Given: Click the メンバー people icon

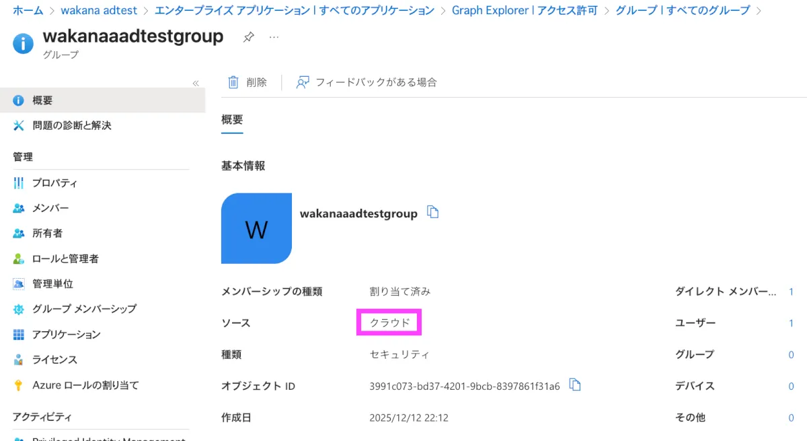Looking at the screenshot, I should 19,208.
